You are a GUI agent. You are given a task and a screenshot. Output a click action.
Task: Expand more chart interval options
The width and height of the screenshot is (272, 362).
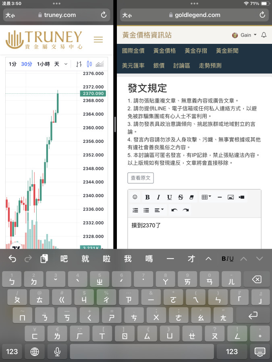coord(66,64)
